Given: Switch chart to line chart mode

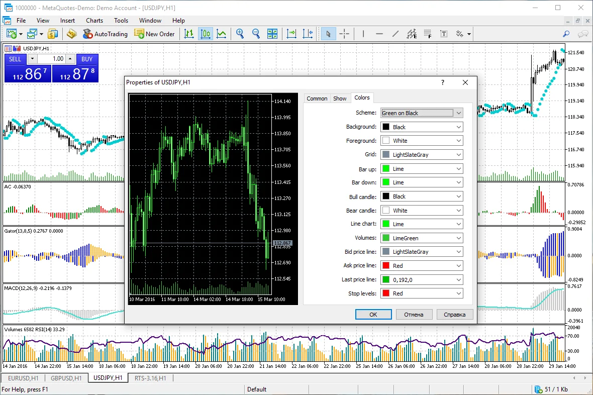Looking at the screenshot, I should click(x=222, y=34).
